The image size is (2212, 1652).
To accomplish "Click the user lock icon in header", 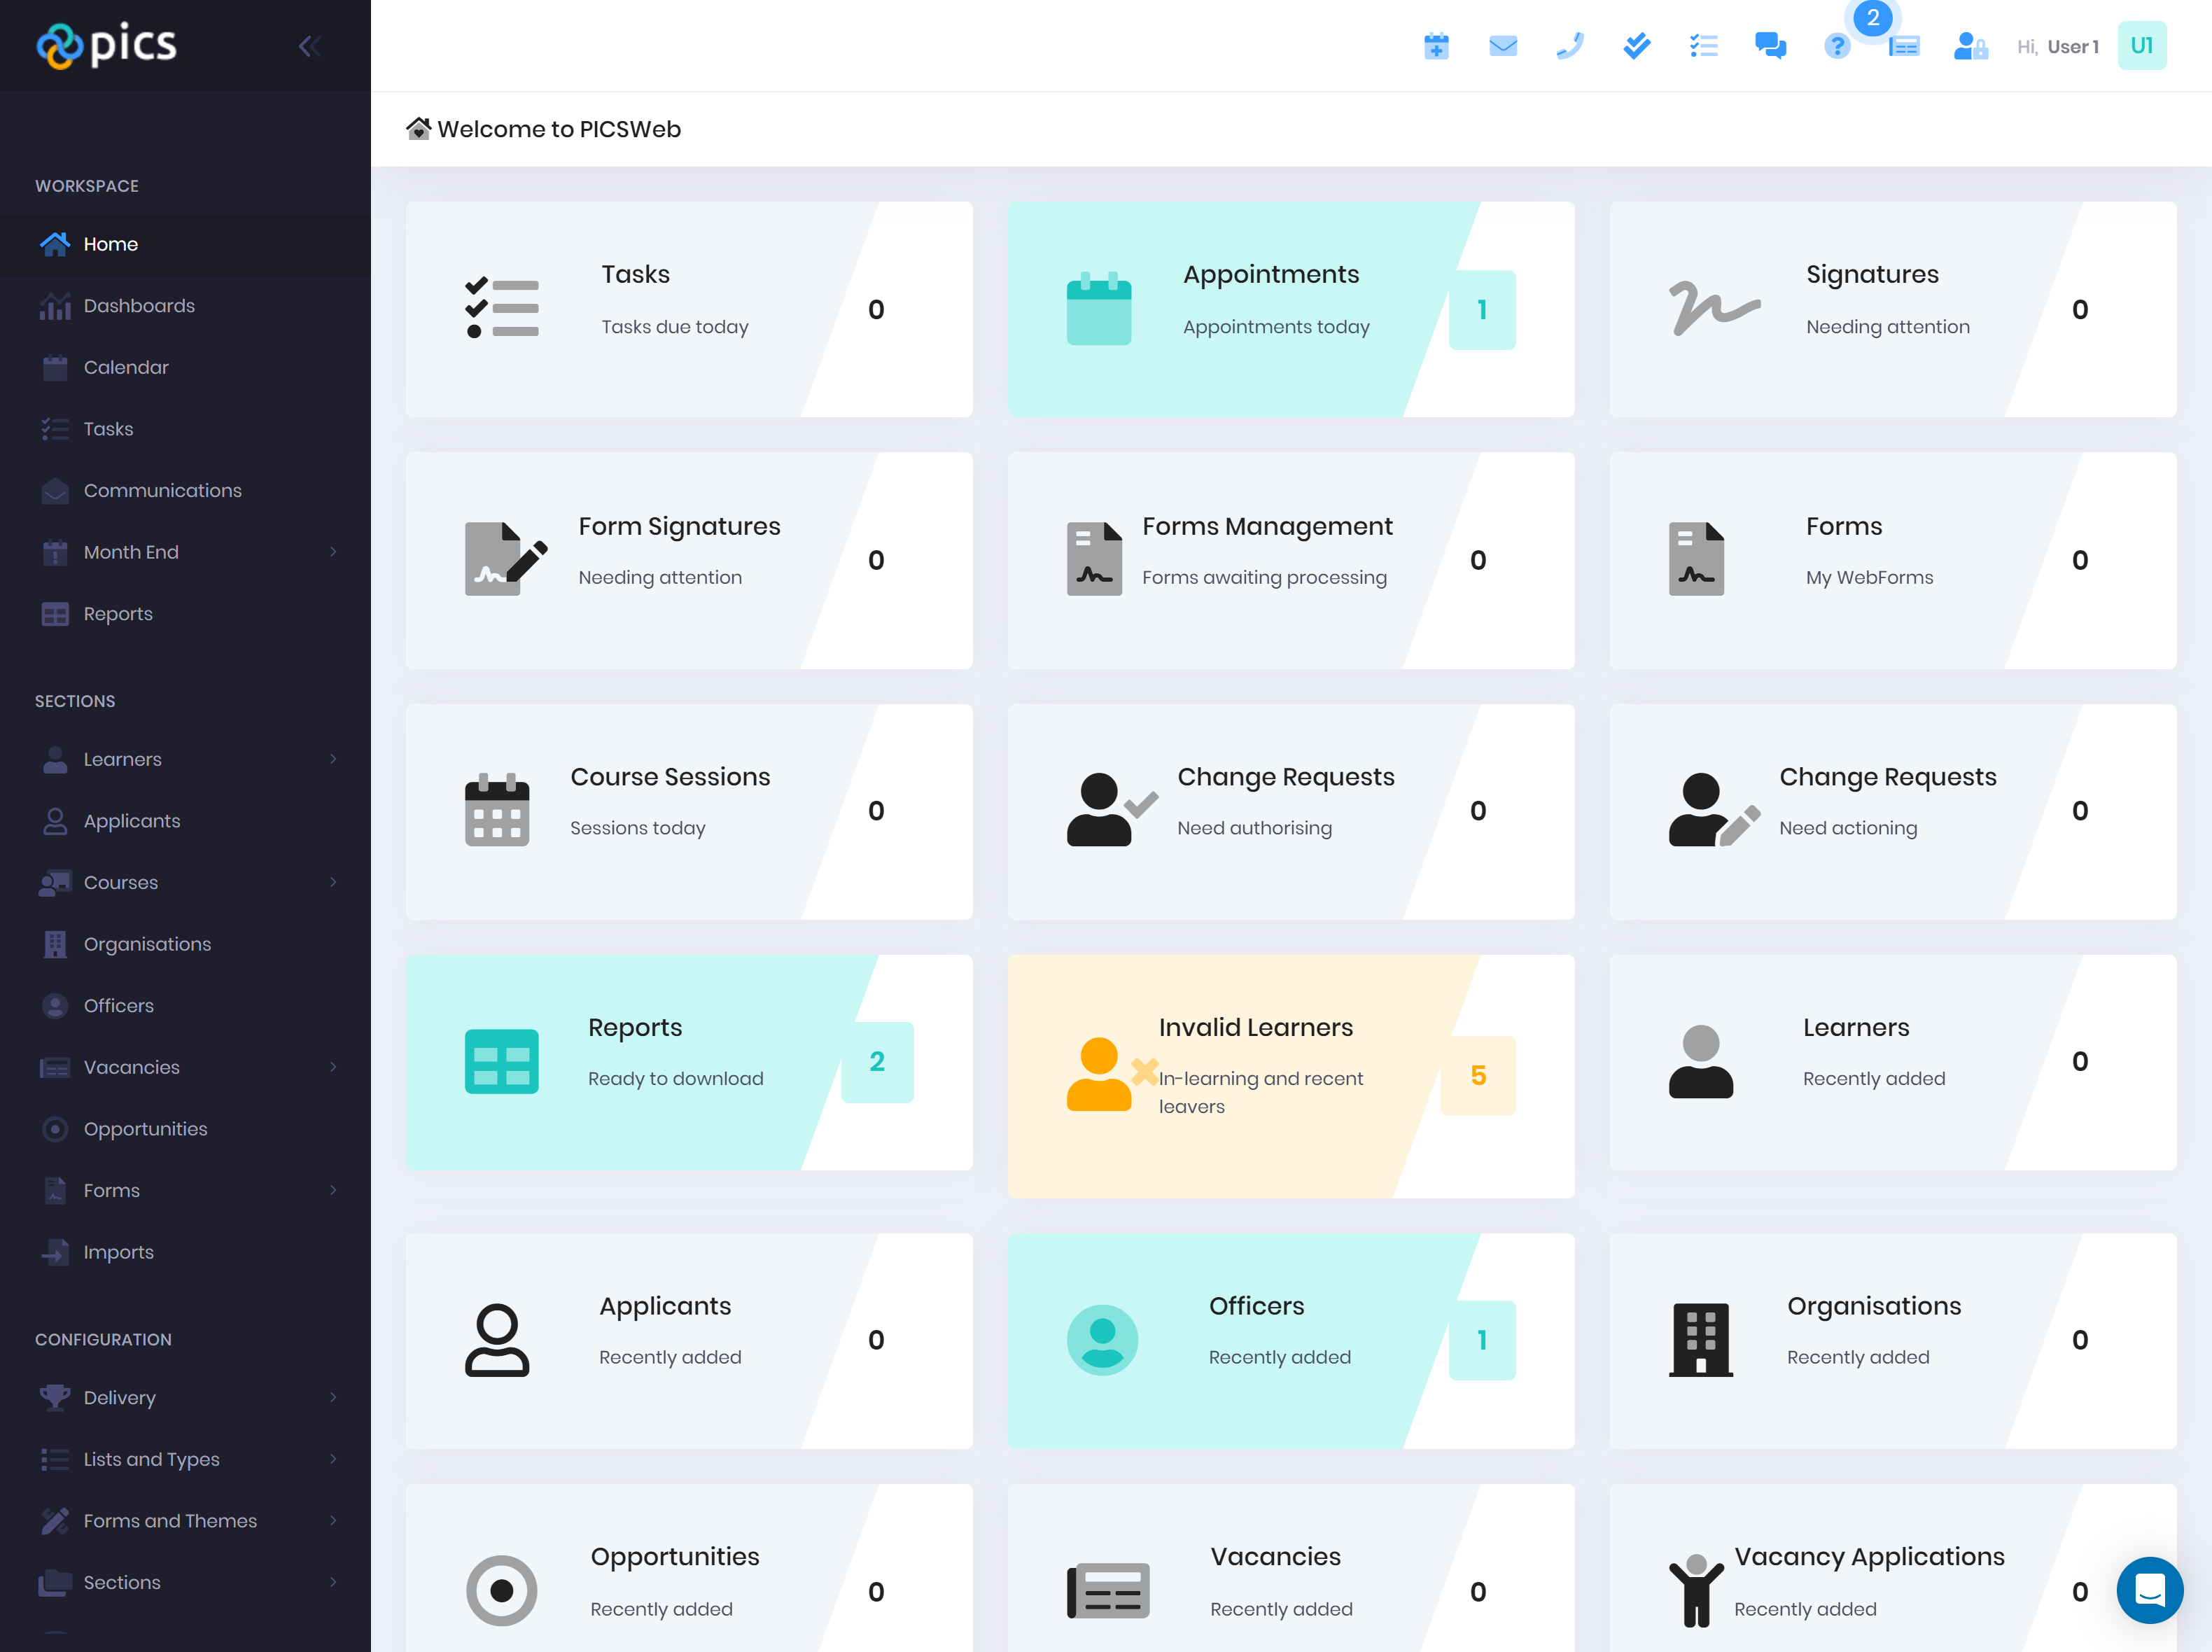I will [1970, 46].
